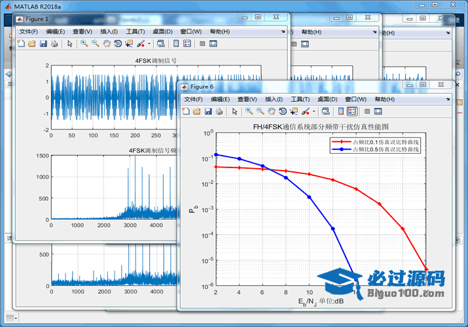Screen dimensions: 468x327
Task: Toggle Insert Legend in Figure 6
Action: 352,111
